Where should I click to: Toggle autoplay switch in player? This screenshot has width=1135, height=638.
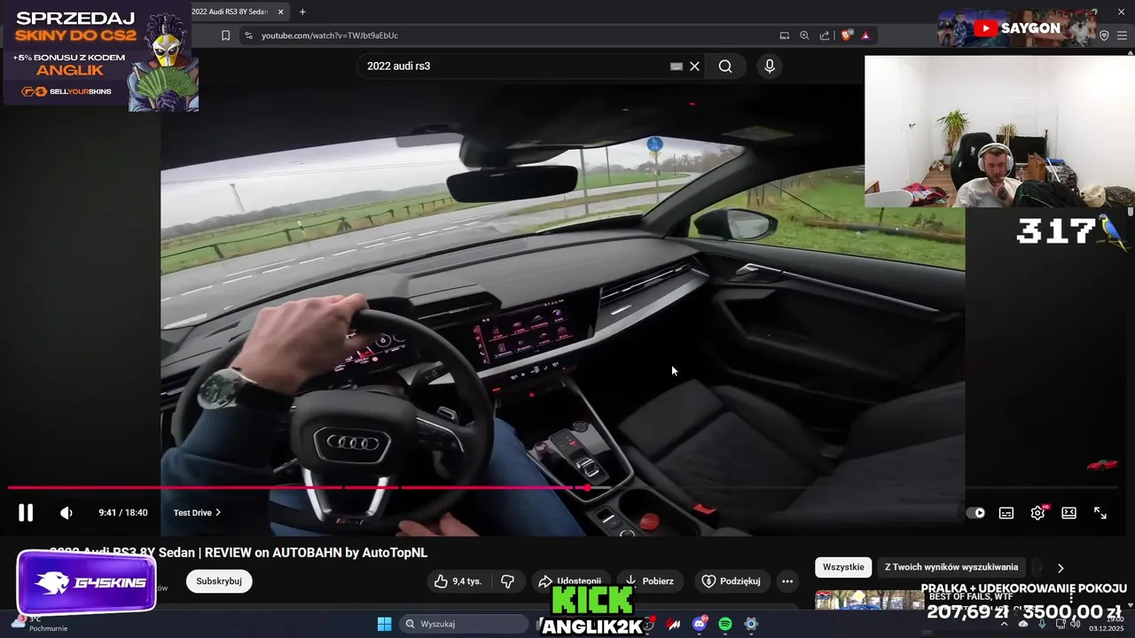pyautogui.click(x=975, y=512)
